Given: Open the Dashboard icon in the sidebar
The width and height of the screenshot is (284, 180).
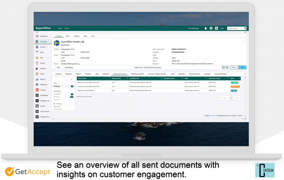Looking at the screenshot, I should pyautogui.click(x=37, y=36).
